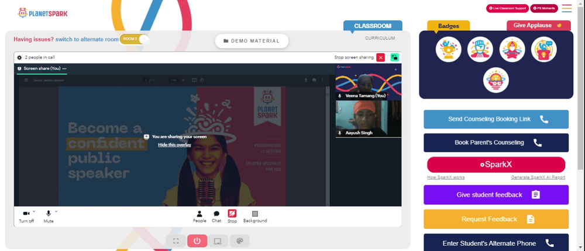Click Give student feedback button
585x251 pixels.
[x=496, y=195]
